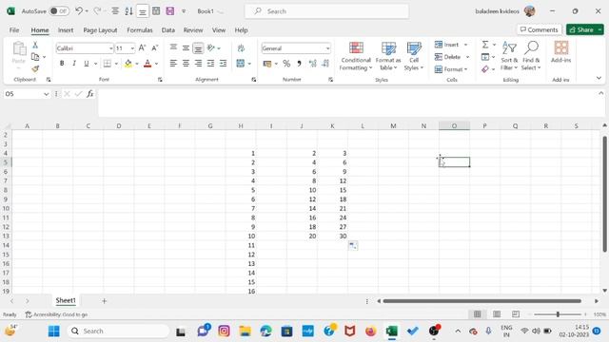
Task: Click the Clear eraser icon
Action: click(485, 69)
